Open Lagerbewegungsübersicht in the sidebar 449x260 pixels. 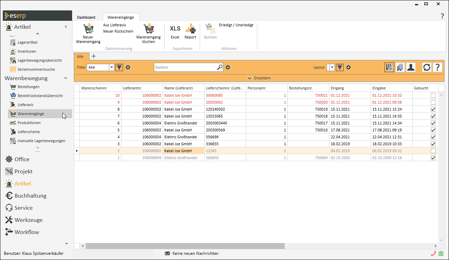40,60
